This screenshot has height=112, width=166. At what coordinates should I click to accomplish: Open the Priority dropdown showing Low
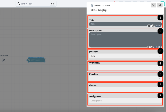click(x=126, y=56)
